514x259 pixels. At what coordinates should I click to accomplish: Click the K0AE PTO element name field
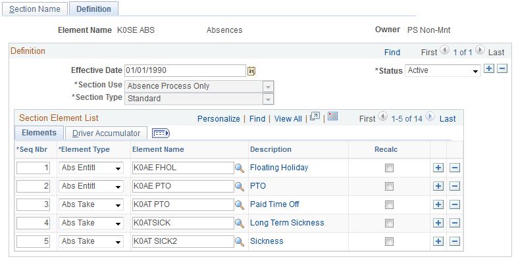183,186
